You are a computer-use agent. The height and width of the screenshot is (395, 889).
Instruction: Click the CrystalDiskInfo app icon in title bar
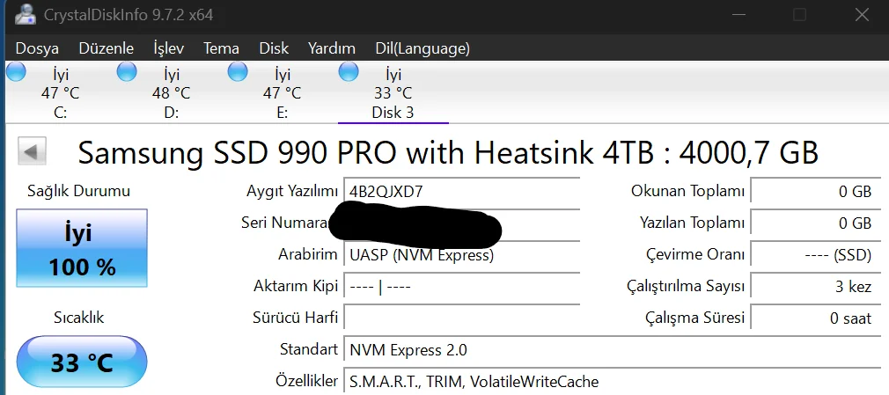[x=25, y=15]
